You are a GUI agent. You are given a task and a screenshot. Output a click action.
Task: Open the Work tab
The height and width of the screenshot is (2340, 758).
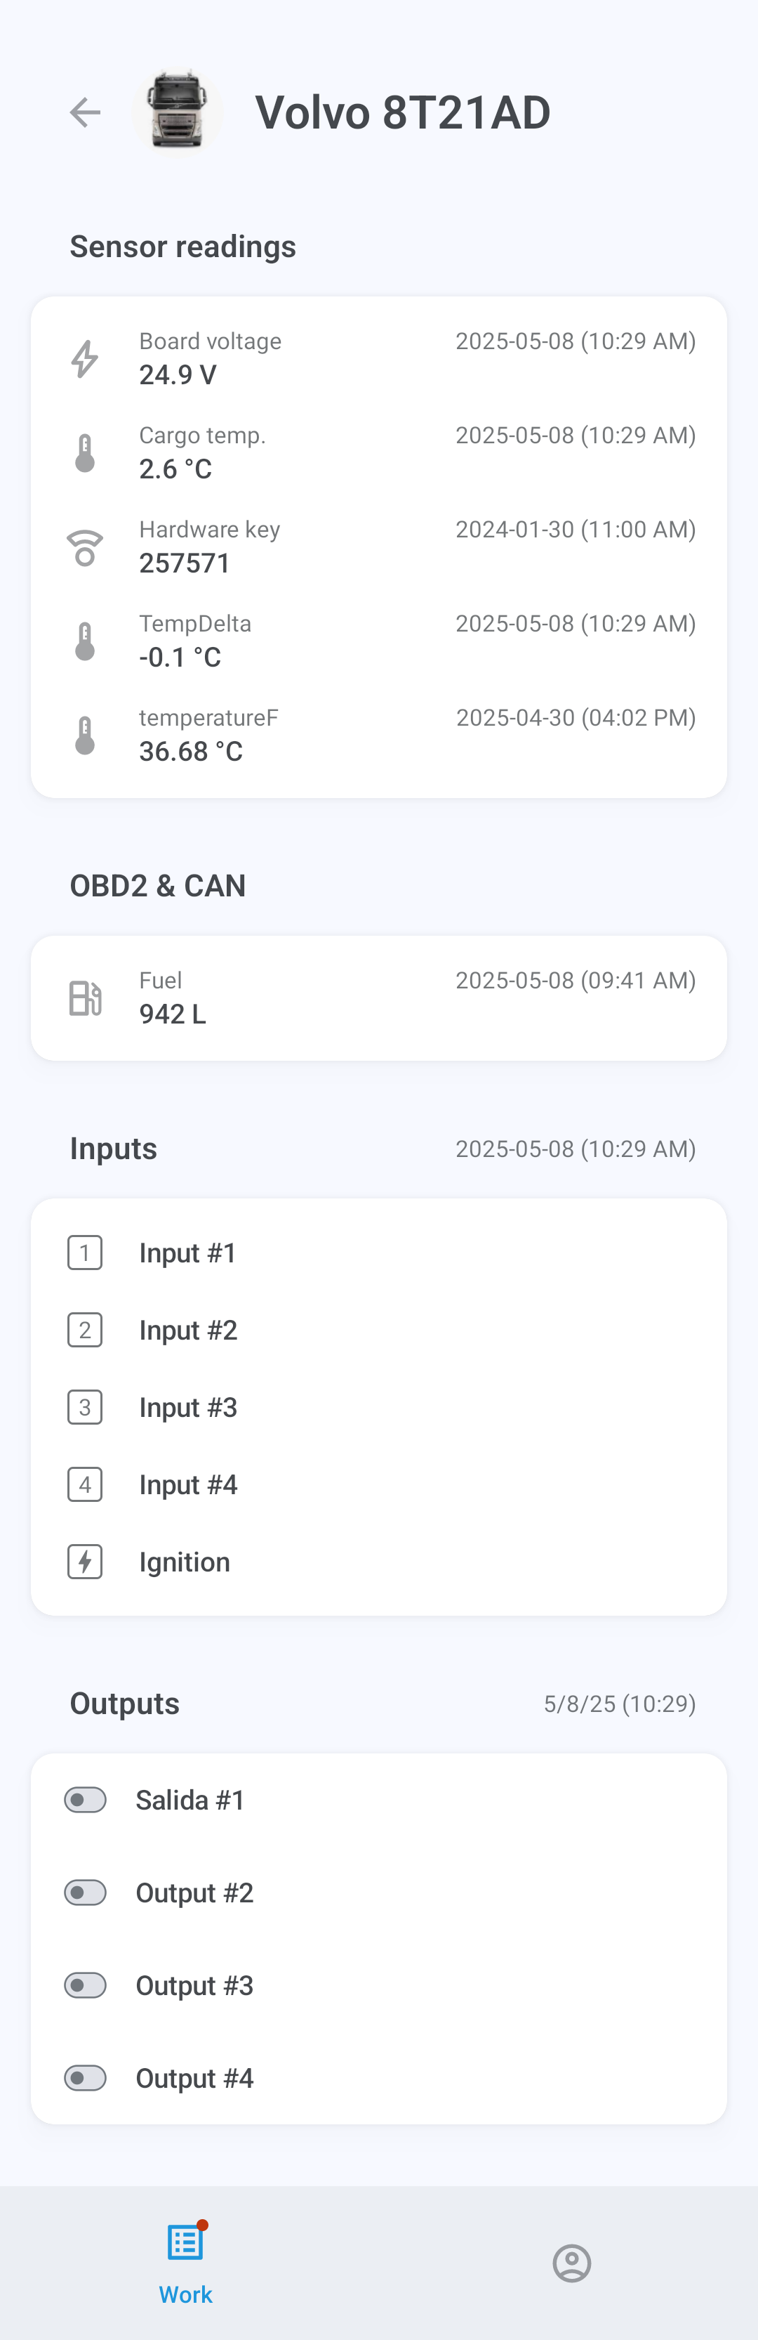point(185,2263)
